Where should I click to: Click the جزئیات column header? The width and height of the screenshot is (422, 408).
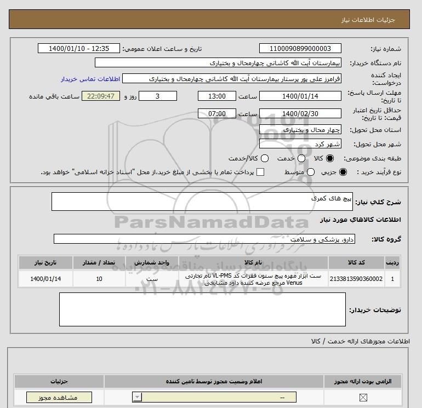pos(59,381)
